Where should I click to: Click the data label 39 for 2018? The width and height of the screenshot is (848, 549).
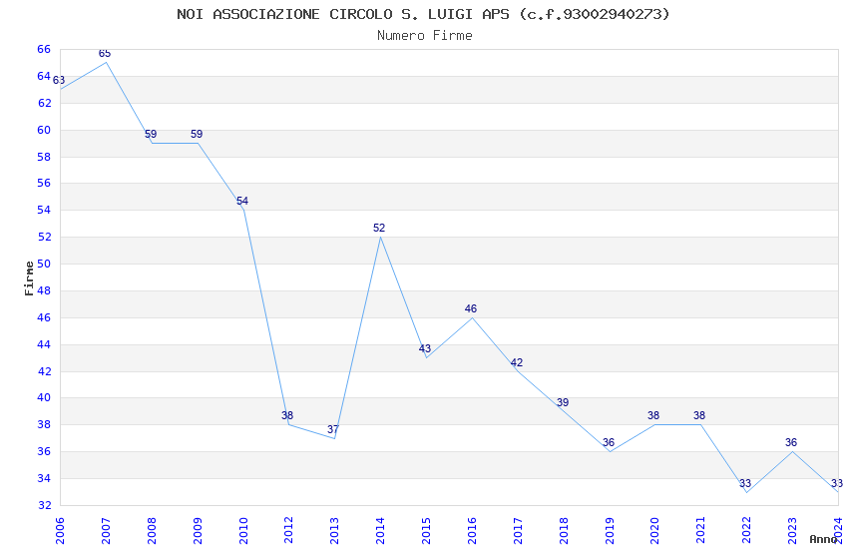[563, 402]
